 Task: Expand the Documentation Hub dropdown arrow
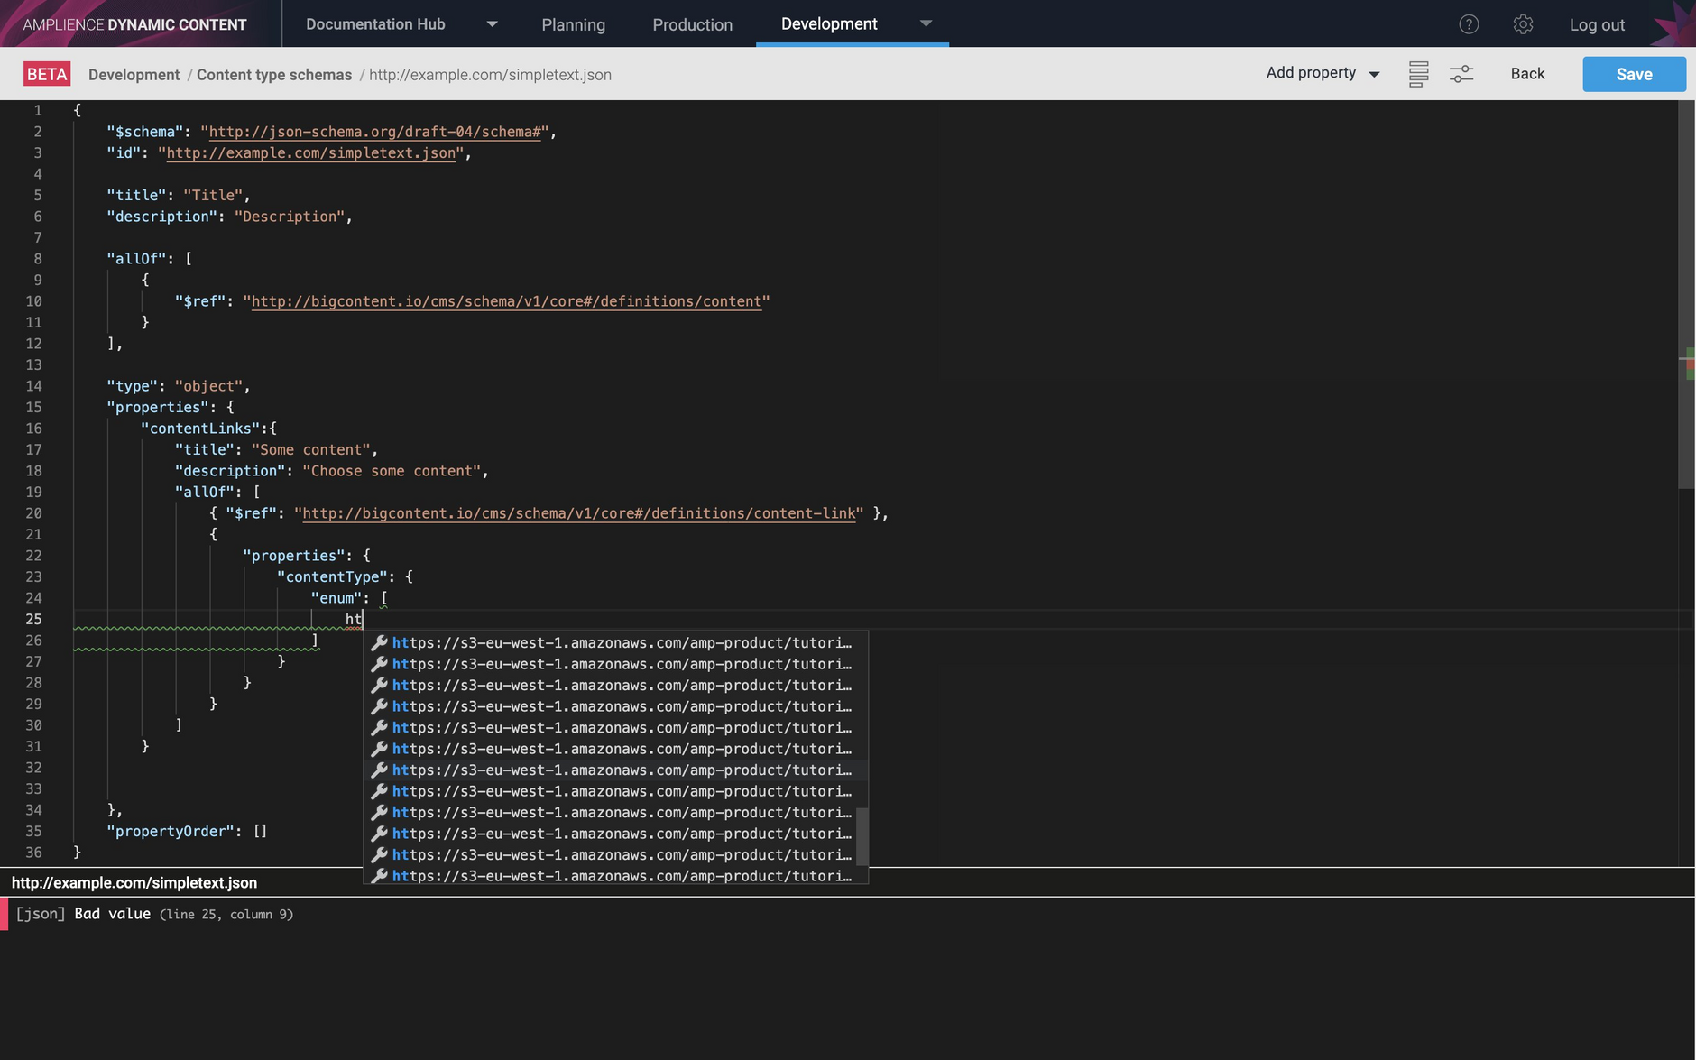coord(492,24)
